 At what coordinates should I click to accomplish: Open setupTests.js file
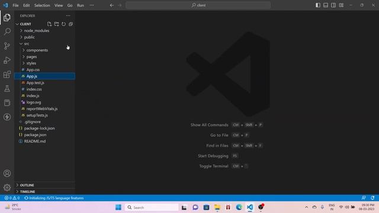click(x=45, y=115)
